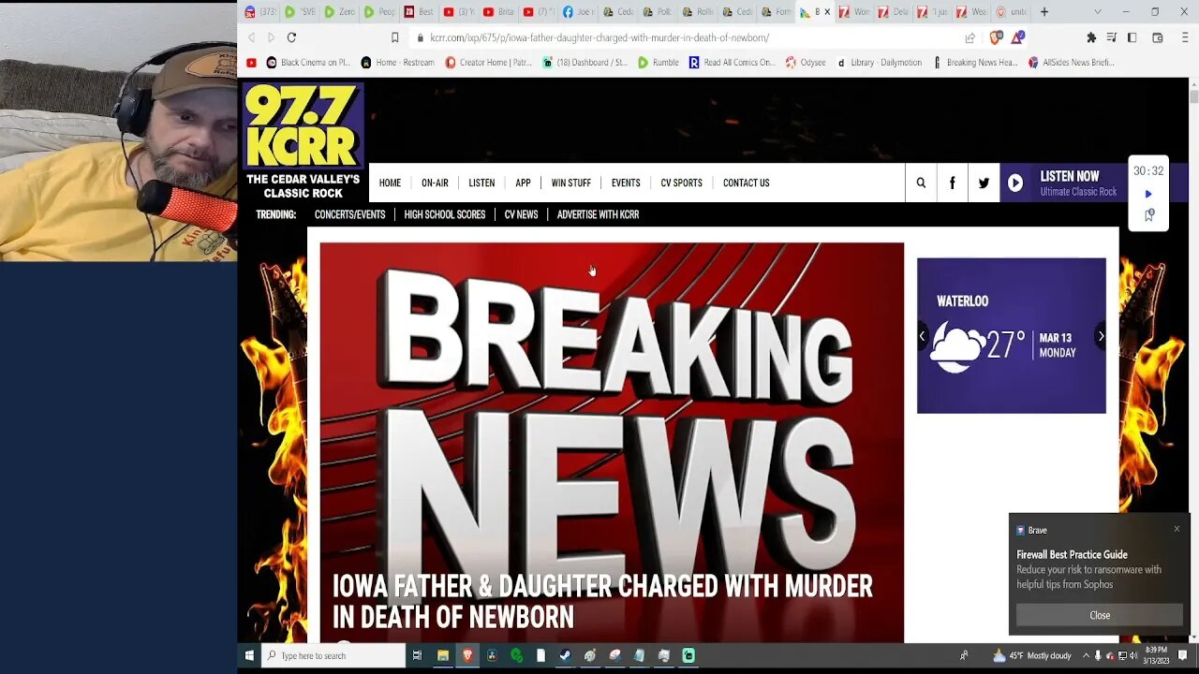The height and width of the screenshot is (674, 1199).
Task: Show next weather city arrow
Action: coord(1101,336)
